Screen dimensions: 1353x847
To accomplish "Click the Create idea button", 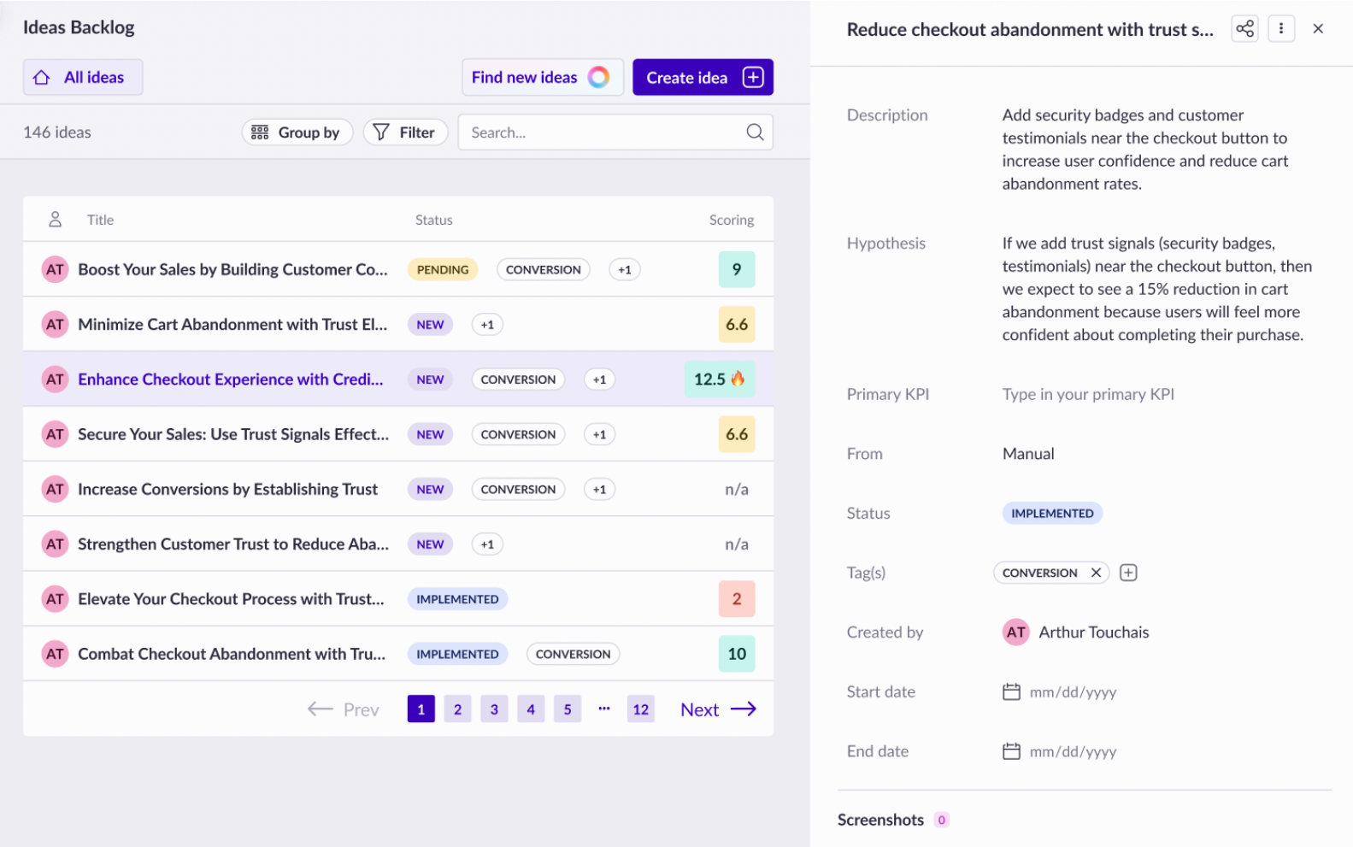I will pos(703,78).
